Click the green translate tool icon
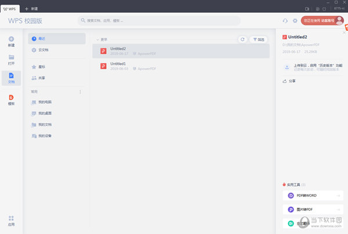 pos(291,224)
